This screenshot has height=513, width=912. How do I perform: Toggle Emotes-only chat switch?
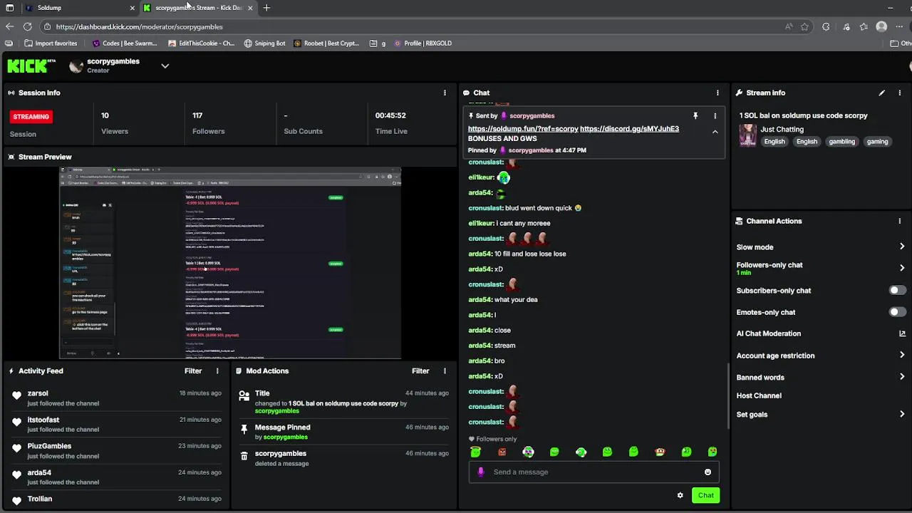[898, 312]
